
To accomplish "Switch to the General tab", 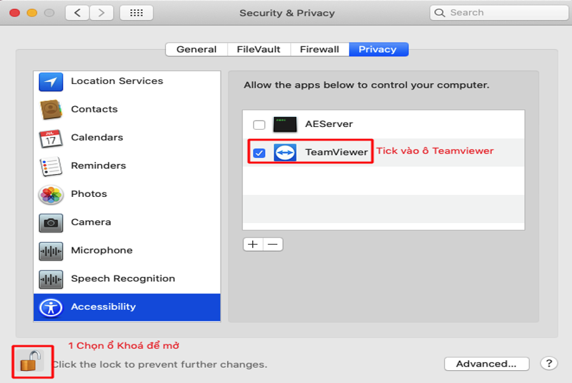I will coord(196,50).
